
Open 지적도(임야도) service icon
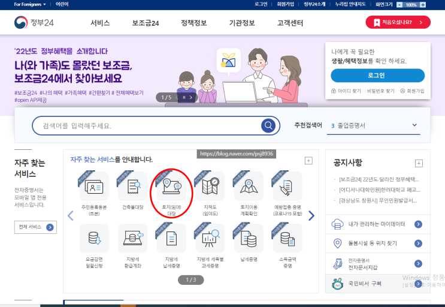210,186
